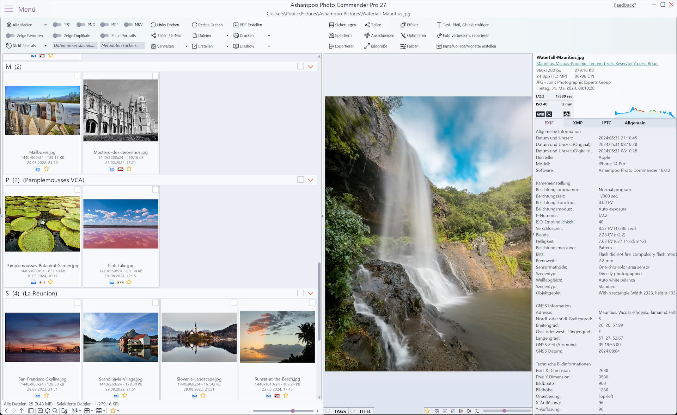Switch to the EXIF tab
Screen dimensions: 677x415
(549, 123)
